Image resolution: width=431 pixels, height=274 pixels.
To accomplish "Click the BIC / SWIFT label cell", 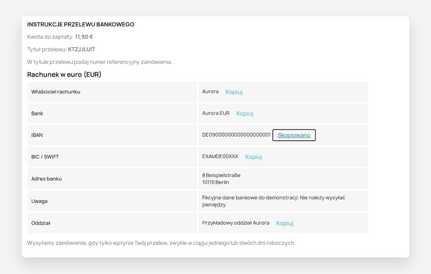I will [x=112, y=157].
